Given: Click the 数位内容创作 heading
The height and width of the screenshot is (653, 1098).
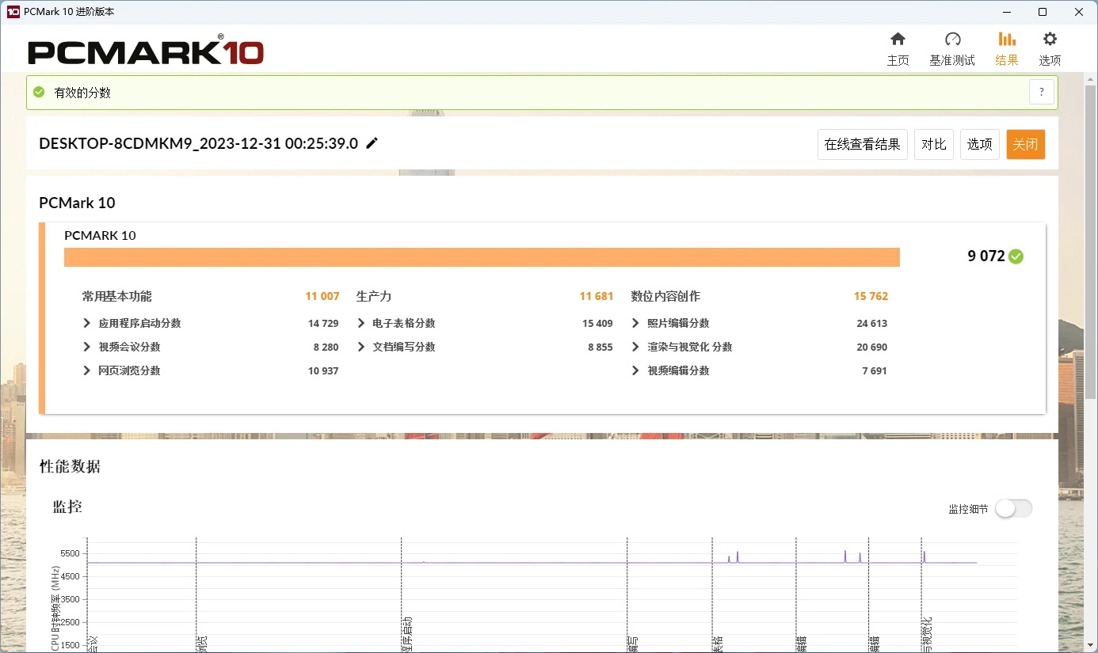Looking at the screenshot, I should (665, 296).
